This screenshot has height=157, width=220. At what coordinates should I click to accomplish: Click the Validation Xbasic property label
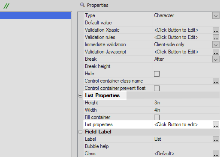pyautogui.click(x=102, y=30)
